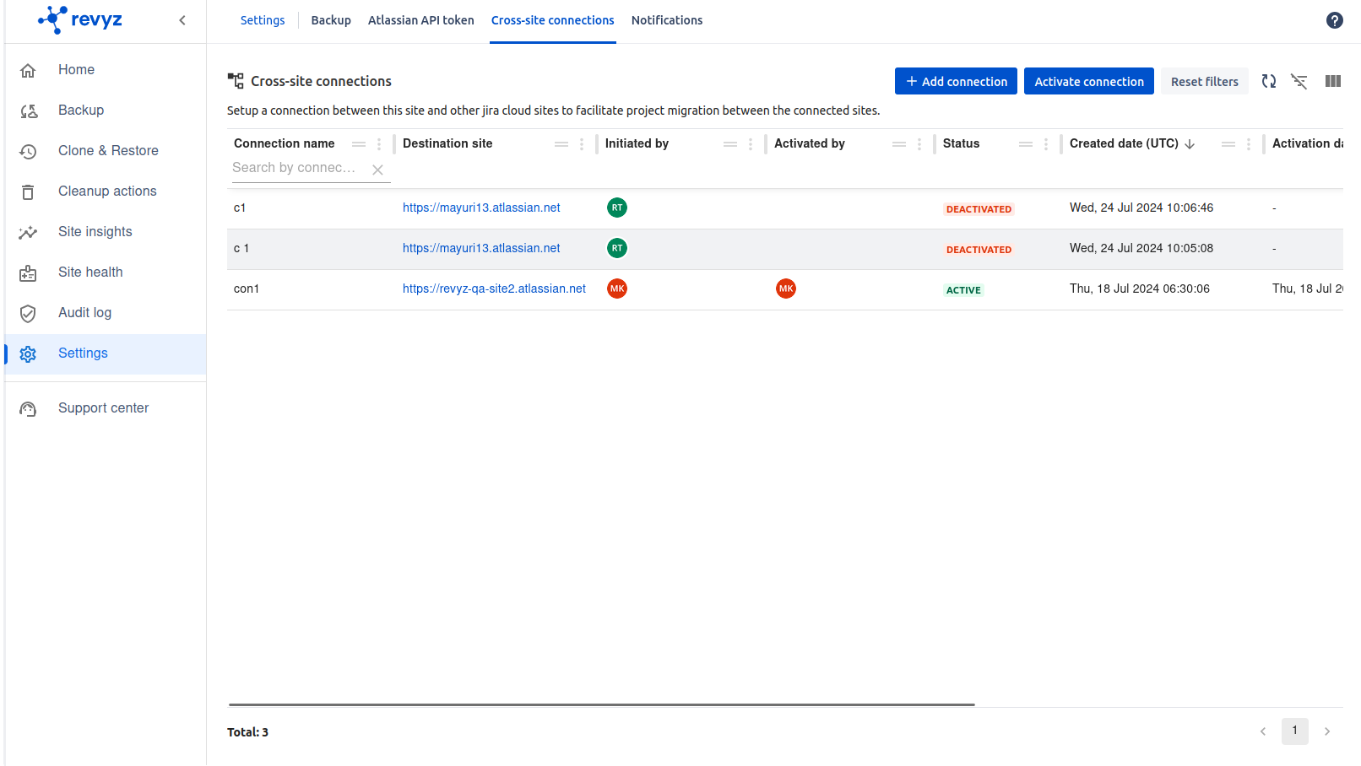The height and width of the screenshot is (766, 1361).
Task: Switch to the Notifications tab
Action: tap(666, 20)
